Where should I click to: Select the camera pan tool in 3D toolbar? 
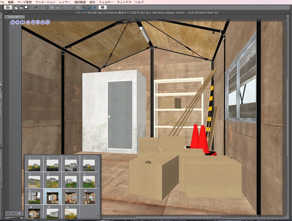pyautogui.click(x=17, y=22)
